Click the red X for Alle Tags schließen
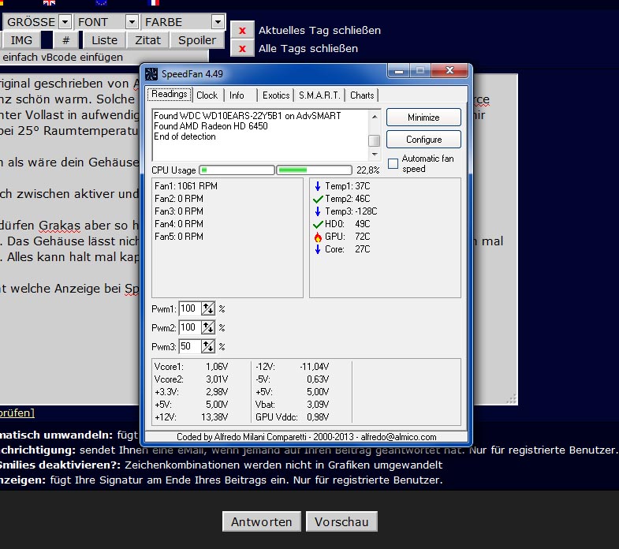 pyautogui.click(x=242, y=49)
